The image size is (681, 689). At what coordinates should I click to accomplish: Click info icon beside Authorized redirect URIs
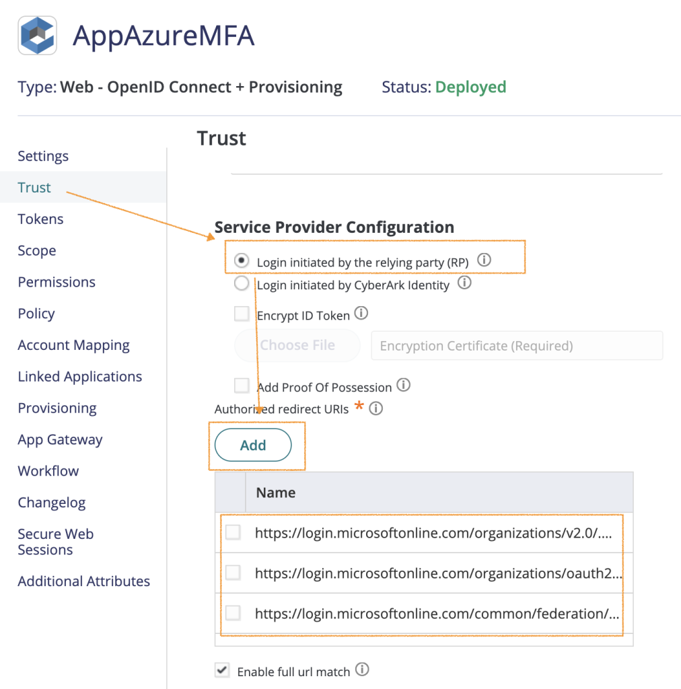pyautogui.click(x=376, y=408)
